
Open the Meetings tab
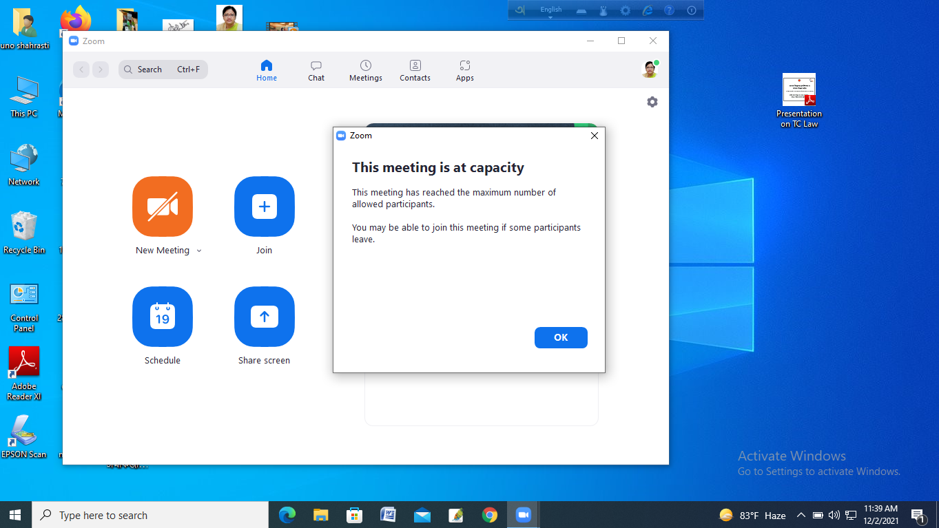pyautogui.click(x=366, y=70)
